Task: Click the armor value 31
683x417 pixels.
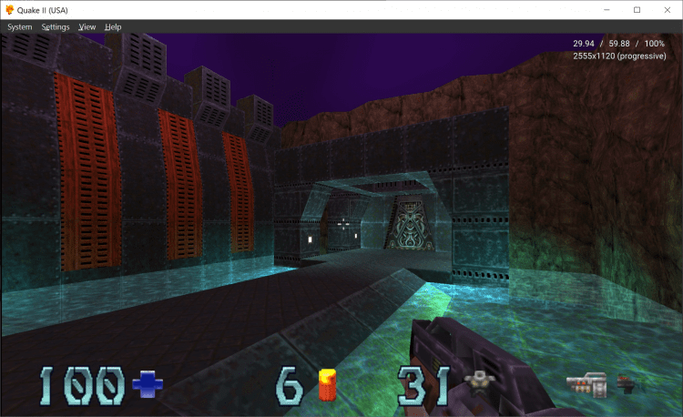Action: click(423, 386)
